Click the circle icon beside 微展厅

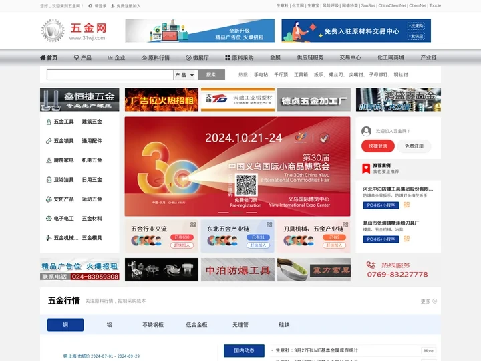(188, 57)
